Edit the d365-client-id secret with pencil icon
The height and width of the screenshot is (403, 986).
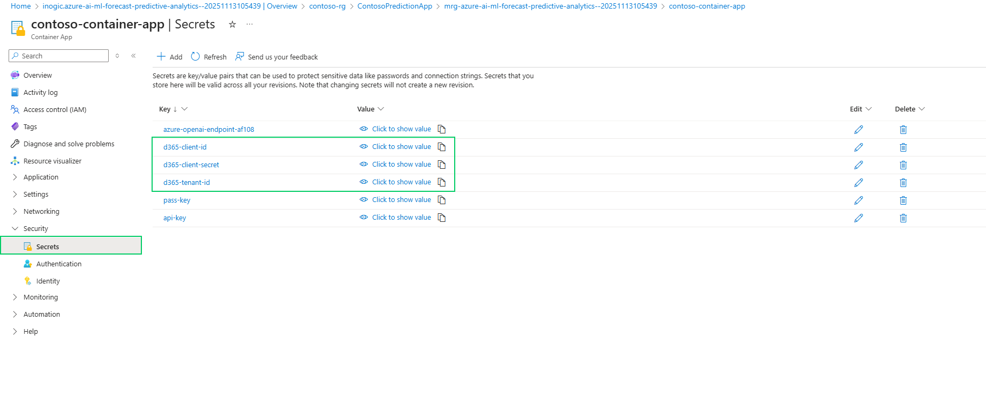(x=858, y=147)
